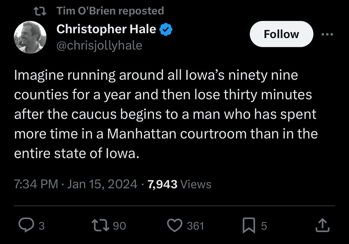The width and height of the screenshot is (349, 244).
Task: Open the Christopher Hale display name
Action: point(106,29)
